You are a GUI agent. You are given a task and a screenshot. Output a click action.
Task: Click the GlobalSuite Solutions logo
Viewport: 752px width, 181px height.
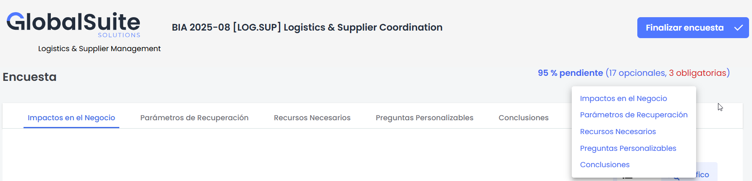[74, 24]
